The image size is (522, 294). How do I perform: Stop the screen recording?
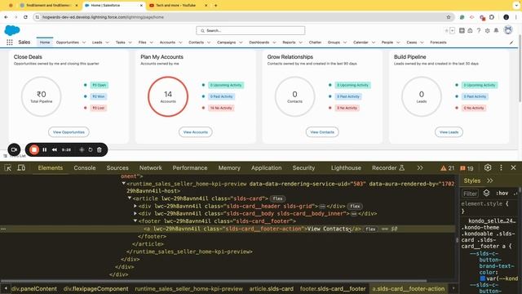coord(34,149)
